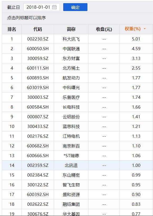The height and width of the screenshot is (216, 153).
Task: Select stock code 600682.SH
Action: coord(38,146)
